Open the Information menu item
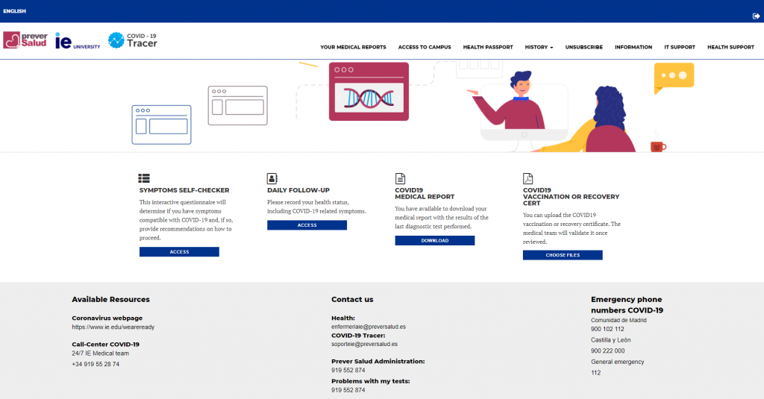764x399 pixels. point(633,47)
